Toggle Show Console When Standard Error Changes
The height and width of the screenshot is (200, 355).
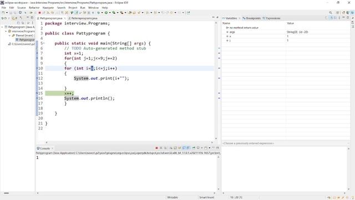point(188,148)
